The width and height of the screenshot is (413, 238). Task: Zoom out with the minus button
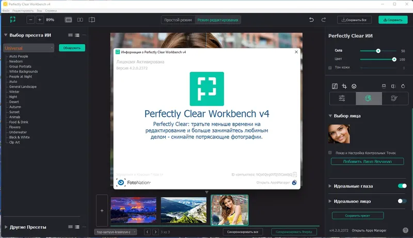pyautogui.click(x=30, y=20)
